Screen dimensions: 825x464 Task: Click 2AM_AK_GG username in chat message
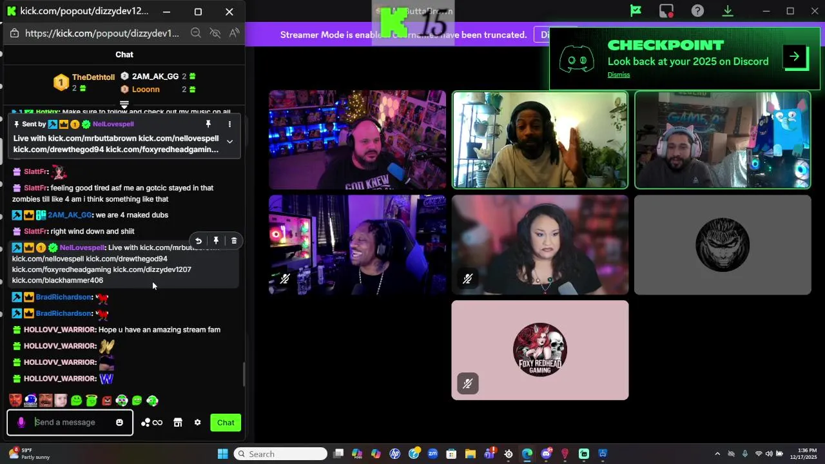70,215
